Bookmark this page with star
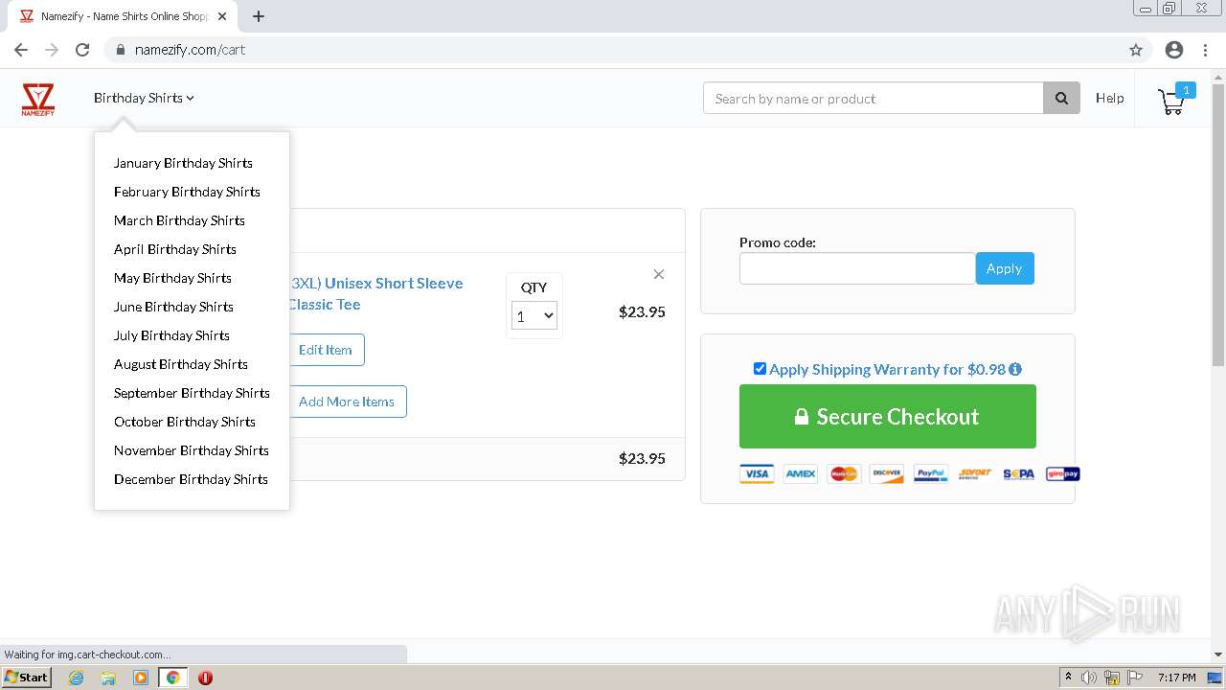 point(1136,50)
